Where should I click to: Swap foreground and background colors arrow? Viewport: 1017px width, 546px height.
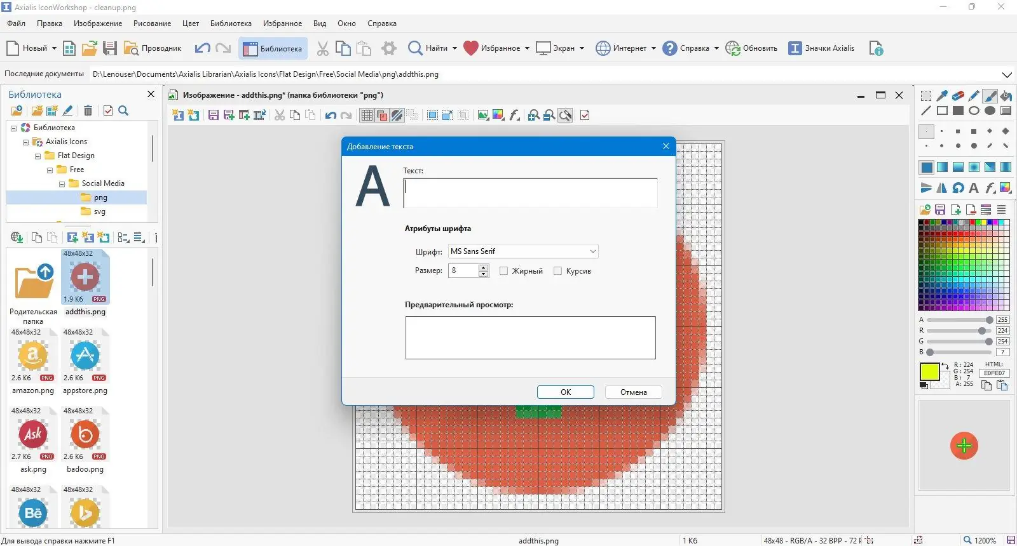[x=945, y=366]
